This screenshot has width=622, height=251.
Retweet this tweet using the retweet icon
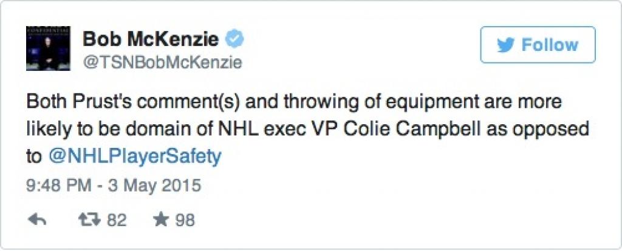89,219
